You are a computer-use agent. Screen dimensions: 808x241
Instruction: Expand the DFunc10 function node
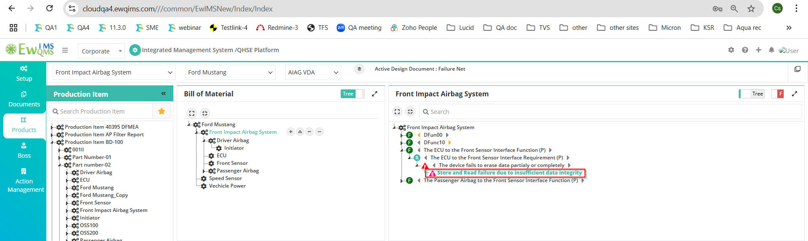pyautogui.click(x=402, y=143)
